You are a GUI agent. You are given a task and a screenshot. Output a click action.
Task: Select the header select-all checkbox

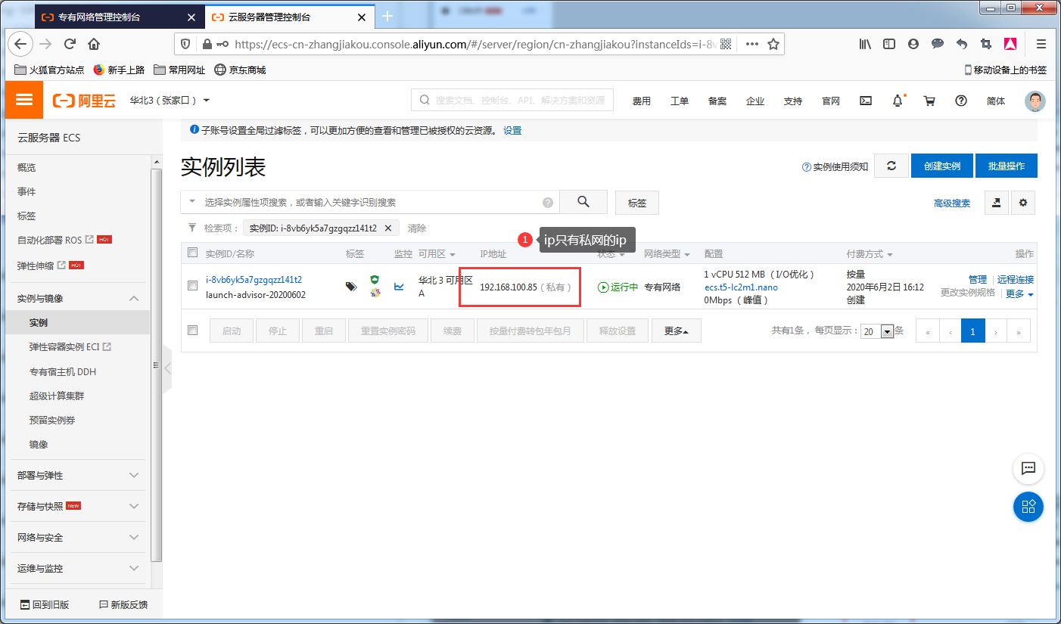(192, 253)
